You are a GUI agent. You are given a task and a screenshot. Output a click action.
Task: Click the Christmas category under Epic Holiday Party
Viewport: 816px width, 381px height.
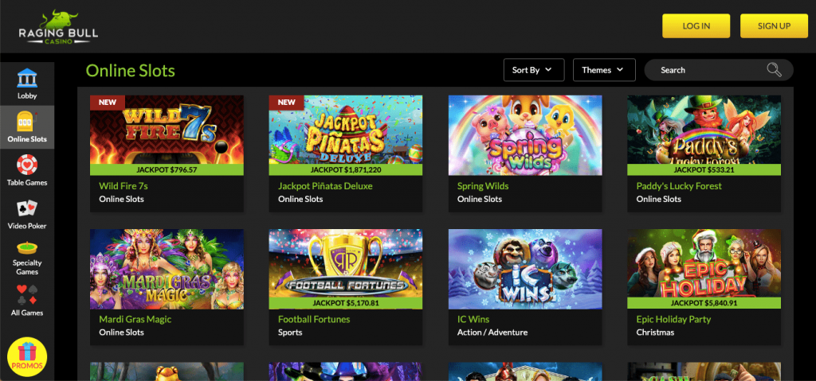tap(655, 332)
